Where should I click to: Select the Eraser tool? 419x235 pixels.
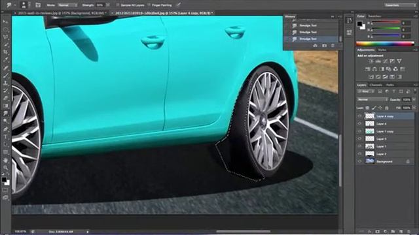(5, 98)
